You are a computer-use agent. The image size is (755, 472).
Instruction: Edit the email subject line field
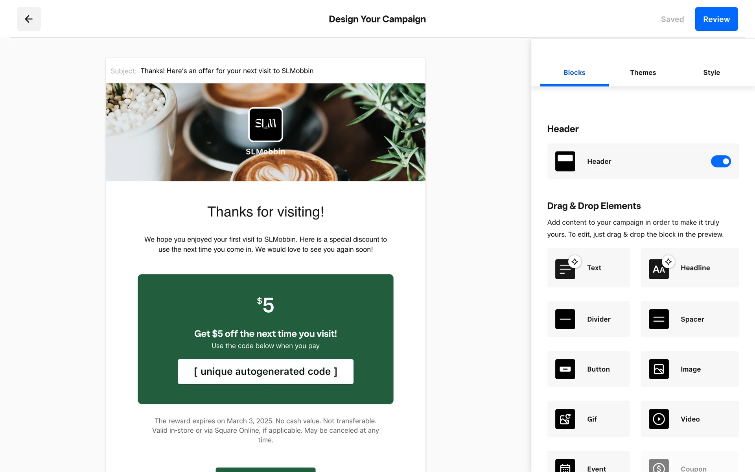(x=227, y=71)
